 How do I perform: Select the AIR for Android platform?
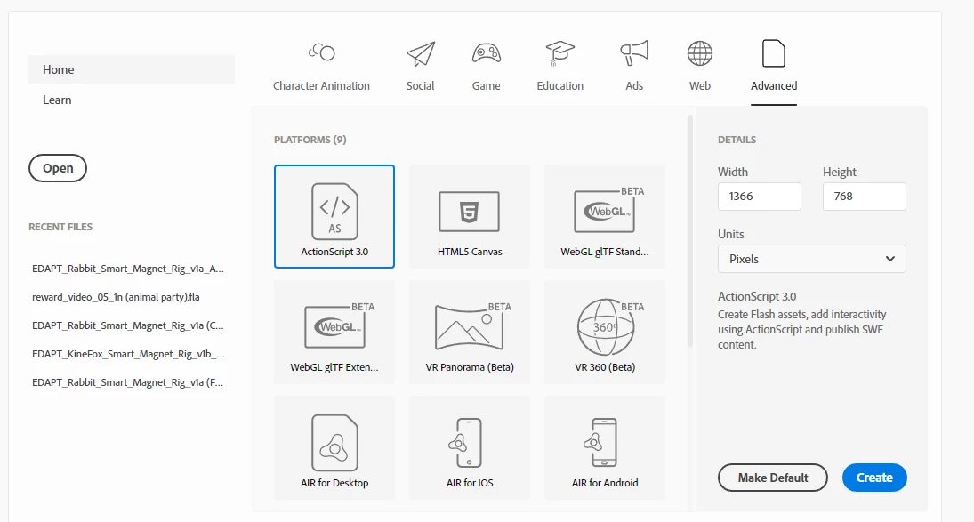point(604,447)
